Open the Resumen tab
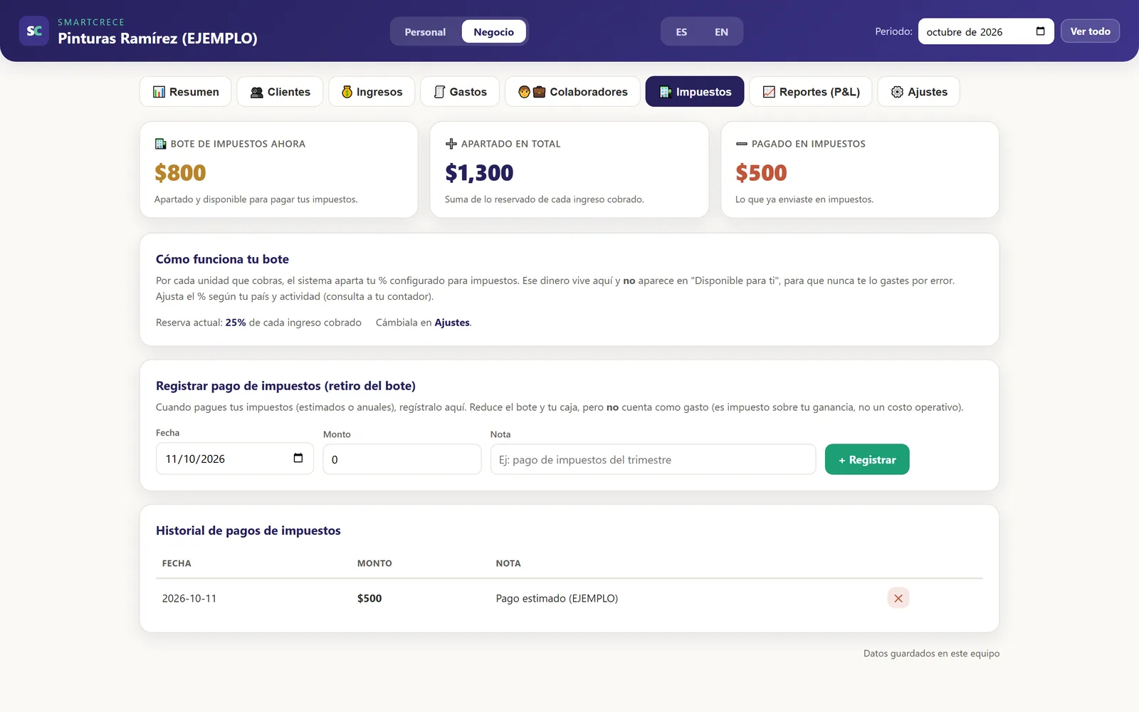This screenshot has height=712, width=1139. (x=186, y=92)
